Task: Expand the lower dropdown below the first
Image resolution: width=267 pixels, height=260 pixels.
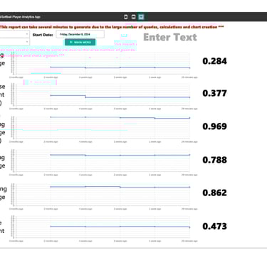Action: [x=15, y=42]
